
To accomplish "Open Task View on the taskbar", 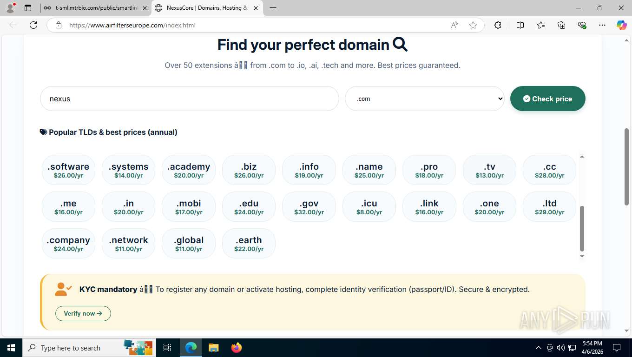I will (x=167, y=348).
